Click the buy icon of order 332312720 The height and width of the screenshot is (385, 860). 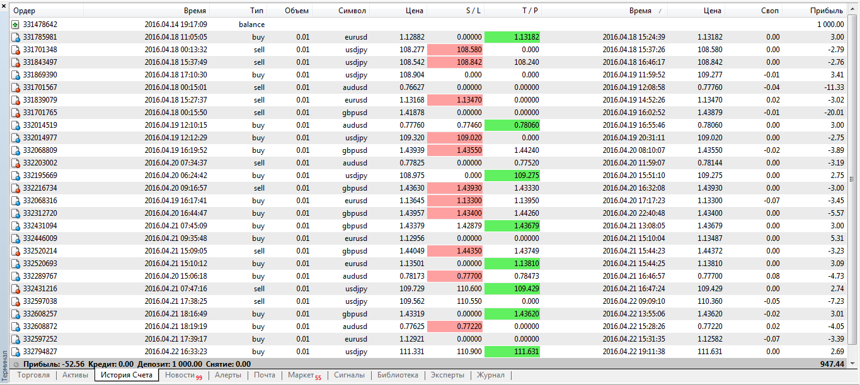[16, 213]
